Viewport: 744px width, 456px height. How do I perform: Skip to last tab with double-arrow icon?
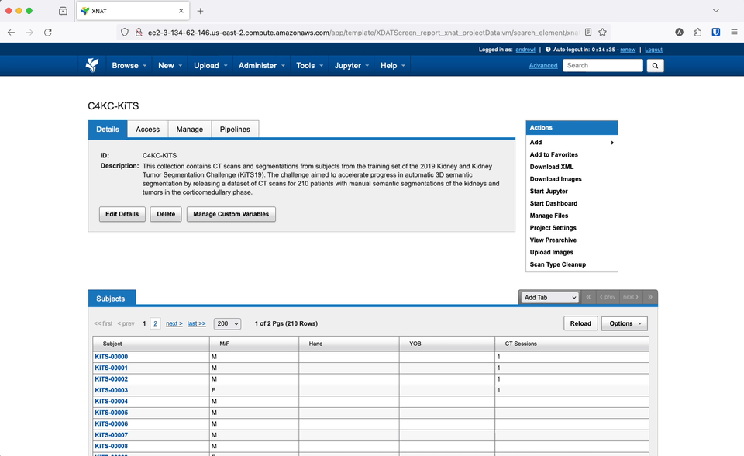(x=649, y=297)
